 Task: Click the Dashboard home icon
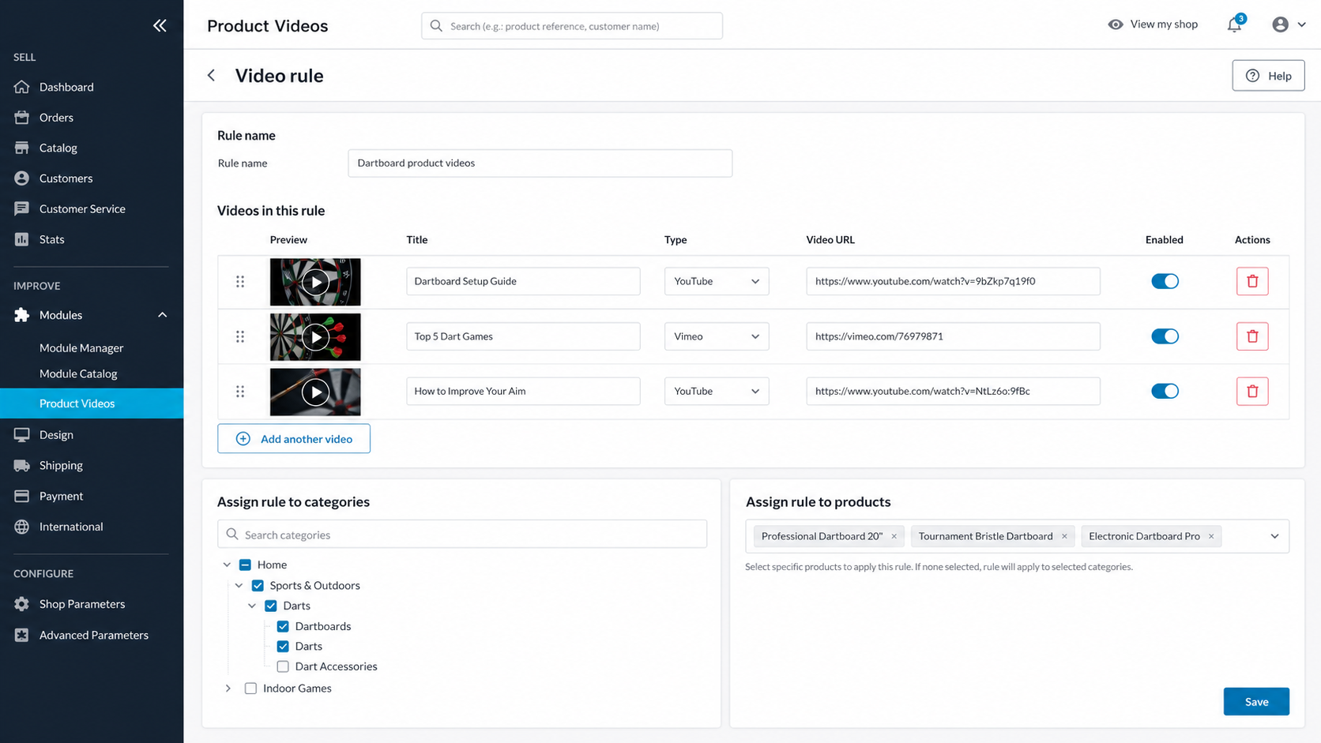pos(22,87)
